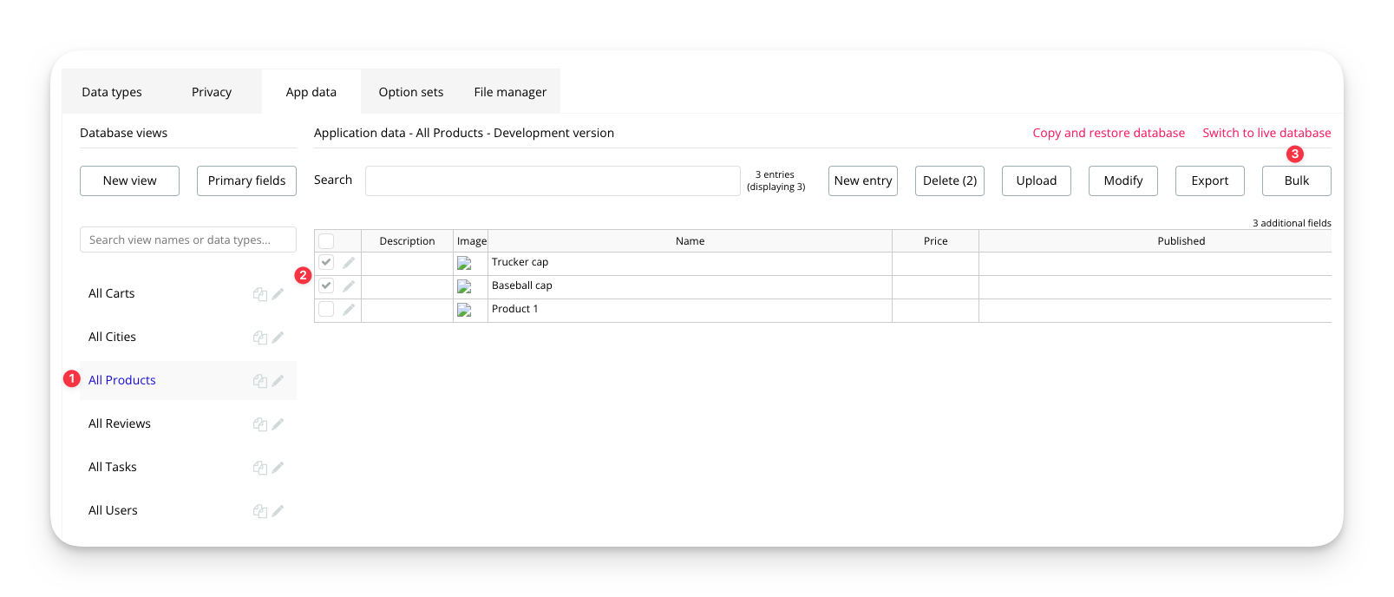The height and width of the screenshot is (597, 1394).
Task: Click the Upload button
Action: (x=1037, y=180)
